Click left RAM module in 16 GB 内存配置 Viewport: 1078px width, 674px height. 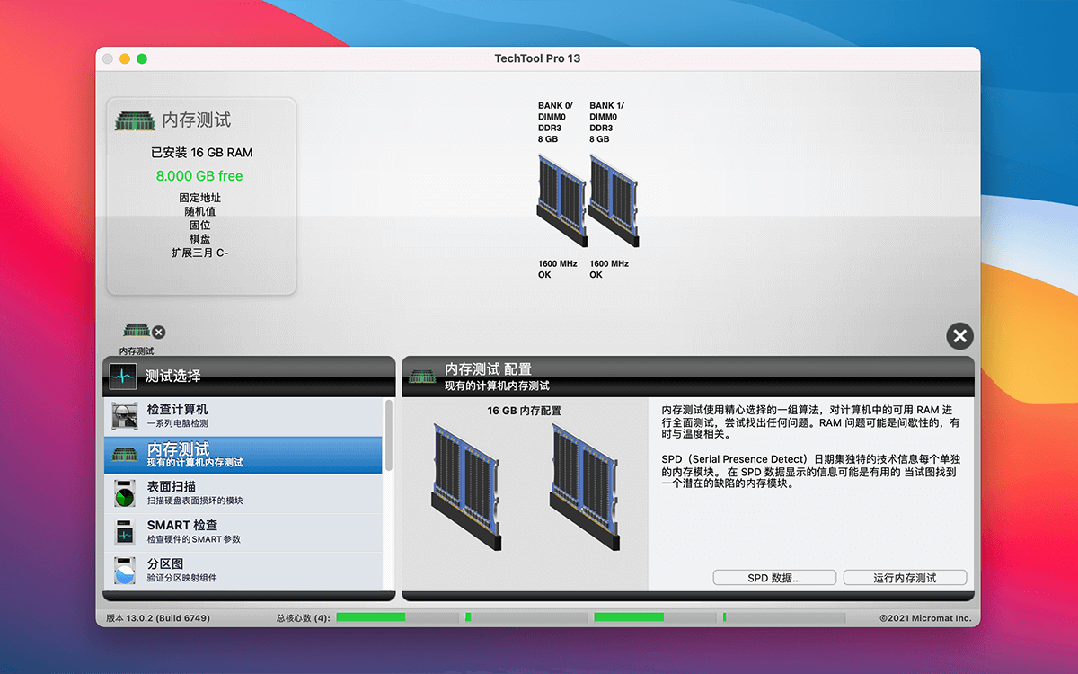point(466,487)
